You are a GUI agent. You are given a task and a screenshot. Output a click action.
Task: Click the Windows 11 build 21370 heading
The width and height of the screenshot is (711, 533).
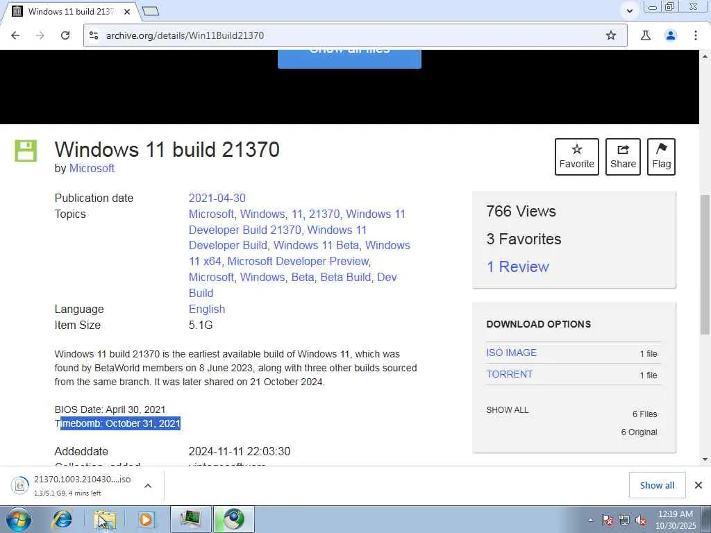point(167,149)
